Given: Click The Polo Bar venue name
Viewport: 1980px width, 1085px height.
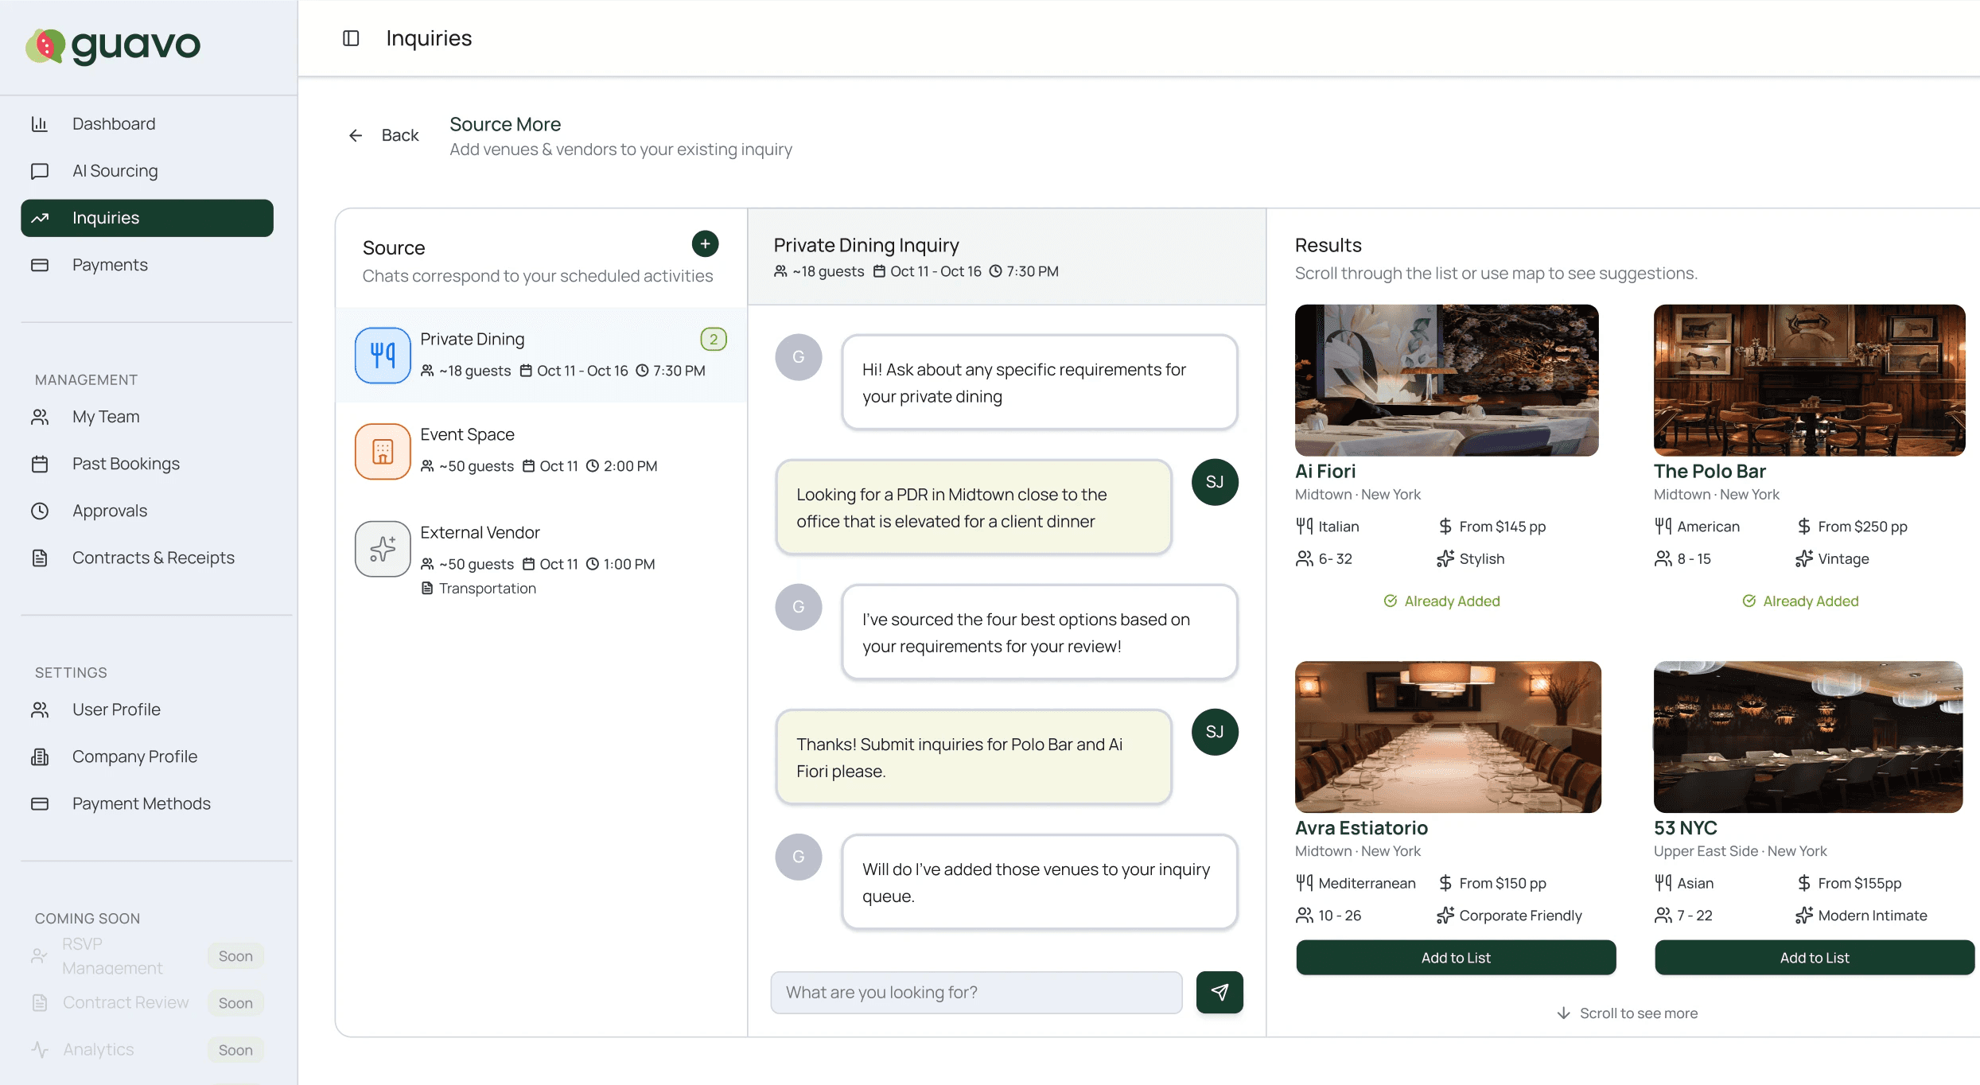Looking at the screenshot, I should click(x=1710, y=471).
